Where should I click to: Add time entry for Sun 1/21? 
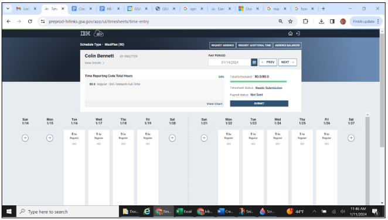[x=204, y=138]
